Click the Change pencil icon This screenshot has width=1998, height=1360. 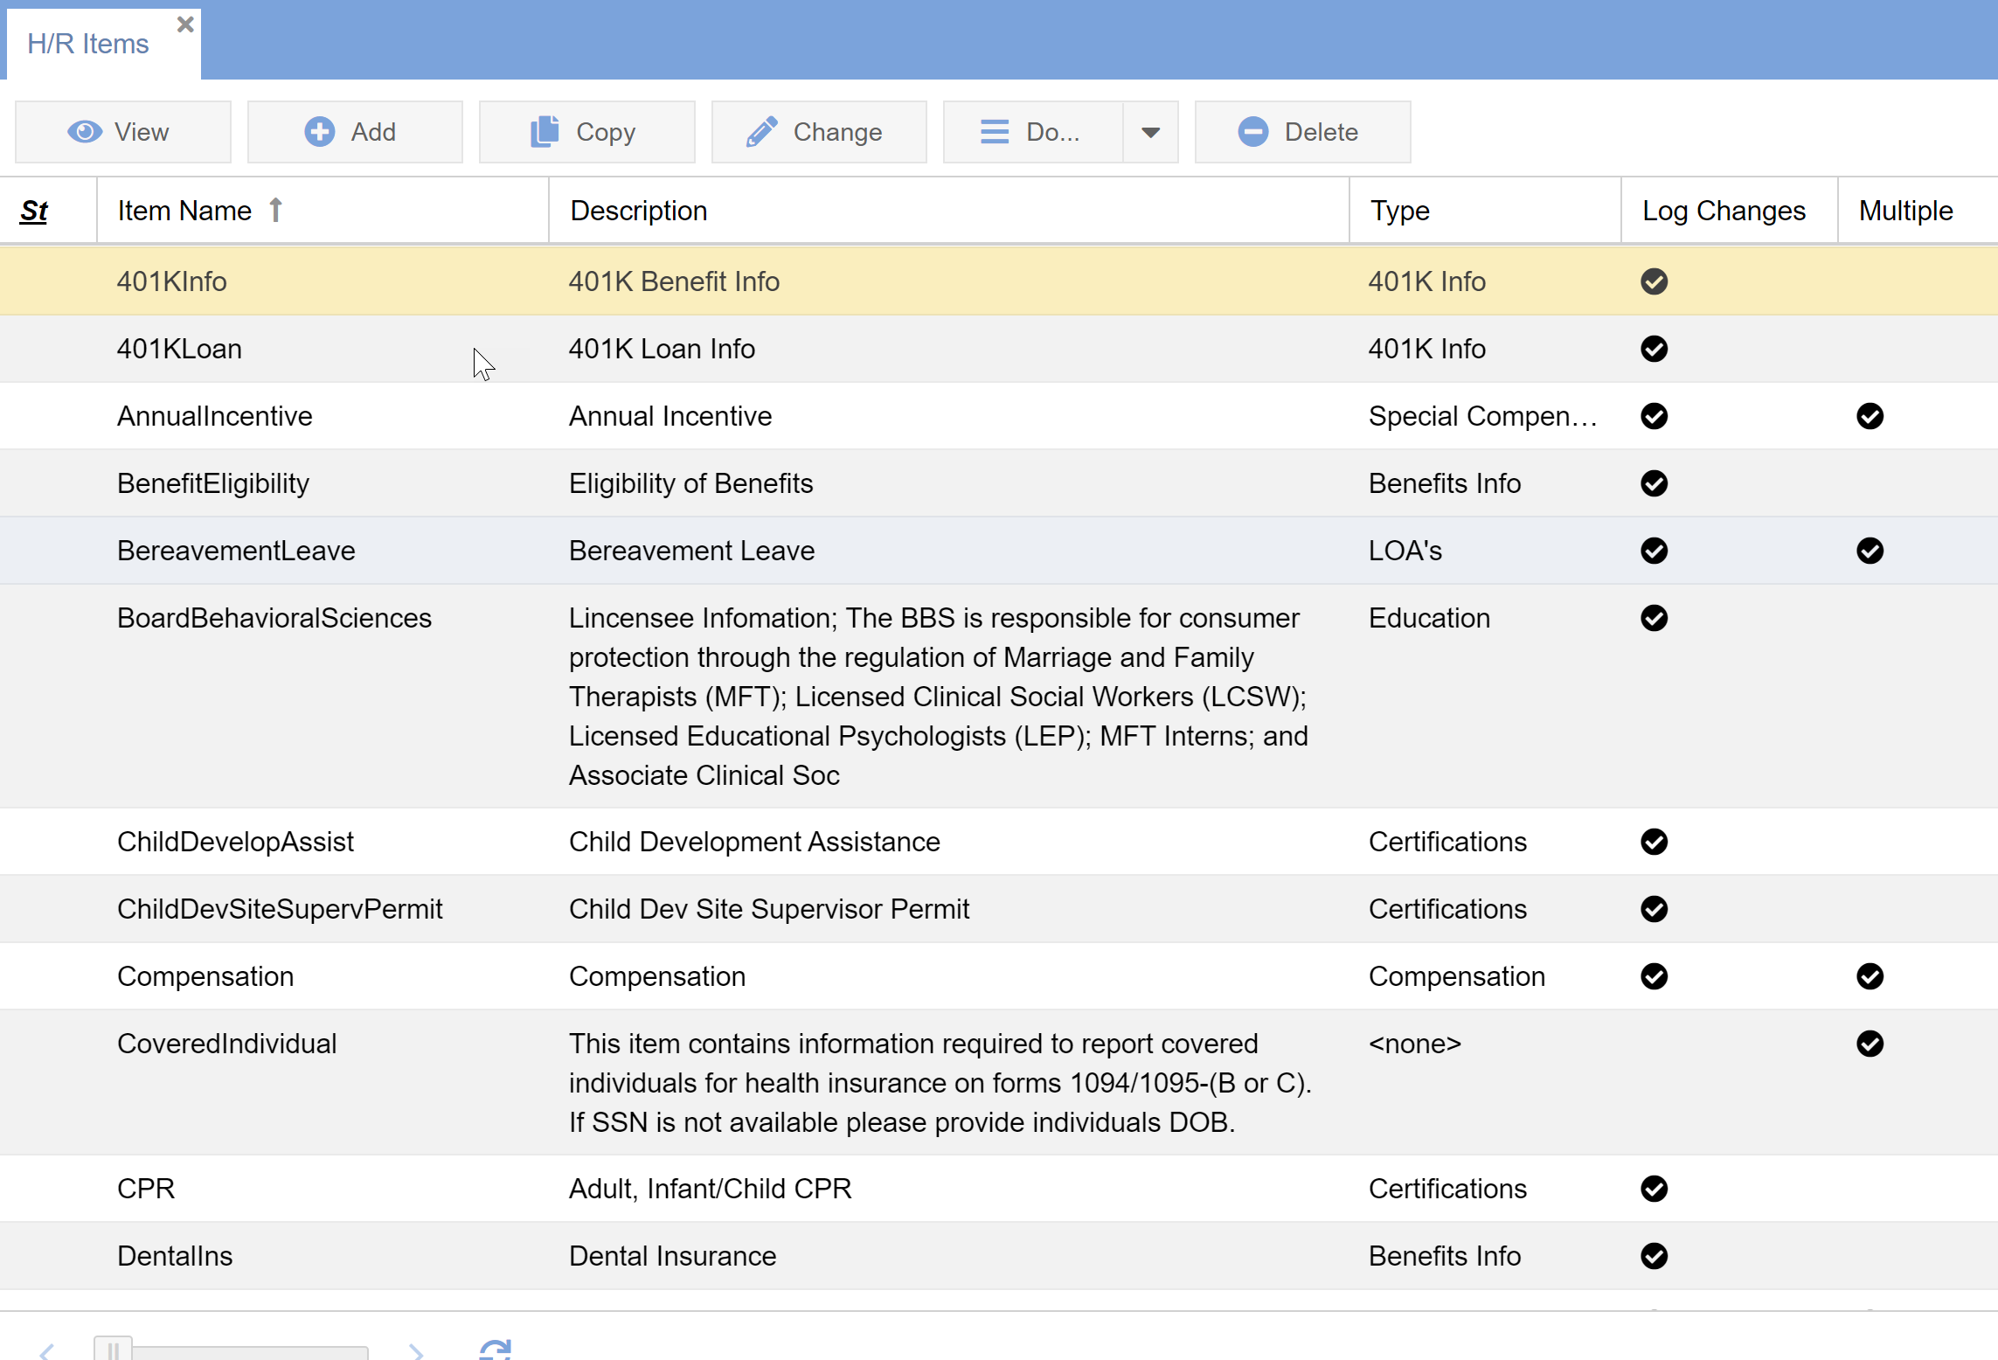pyautogui.click(x=762, y=132)
